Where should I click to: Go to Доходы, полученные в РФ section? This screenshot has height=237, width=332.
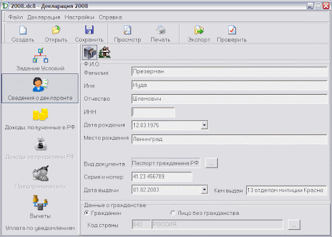pyautogui.click(x=40, y=119)
